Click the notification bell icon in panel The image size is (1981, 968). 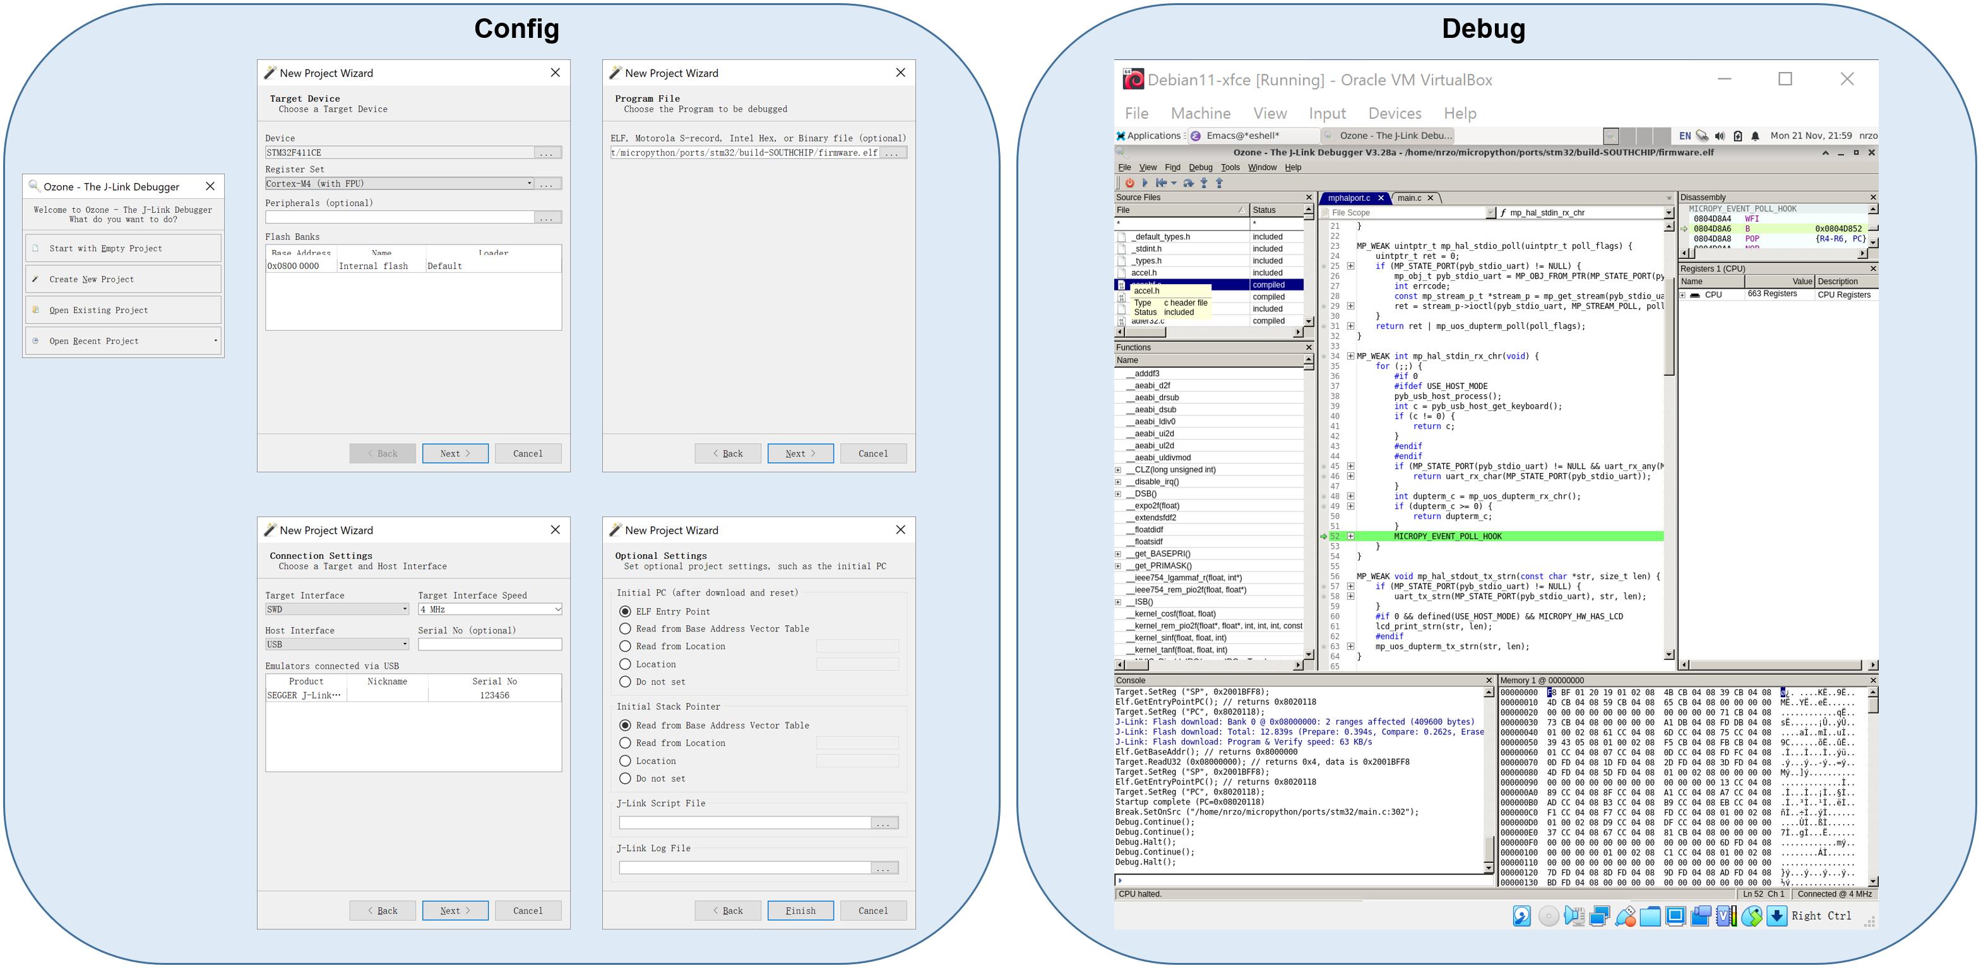tap(1755, 136)
